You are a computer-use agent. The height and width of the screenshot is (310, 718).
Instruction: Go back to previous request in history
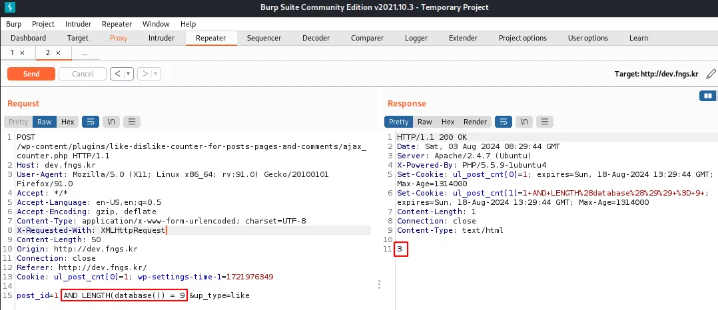[117, 74]
